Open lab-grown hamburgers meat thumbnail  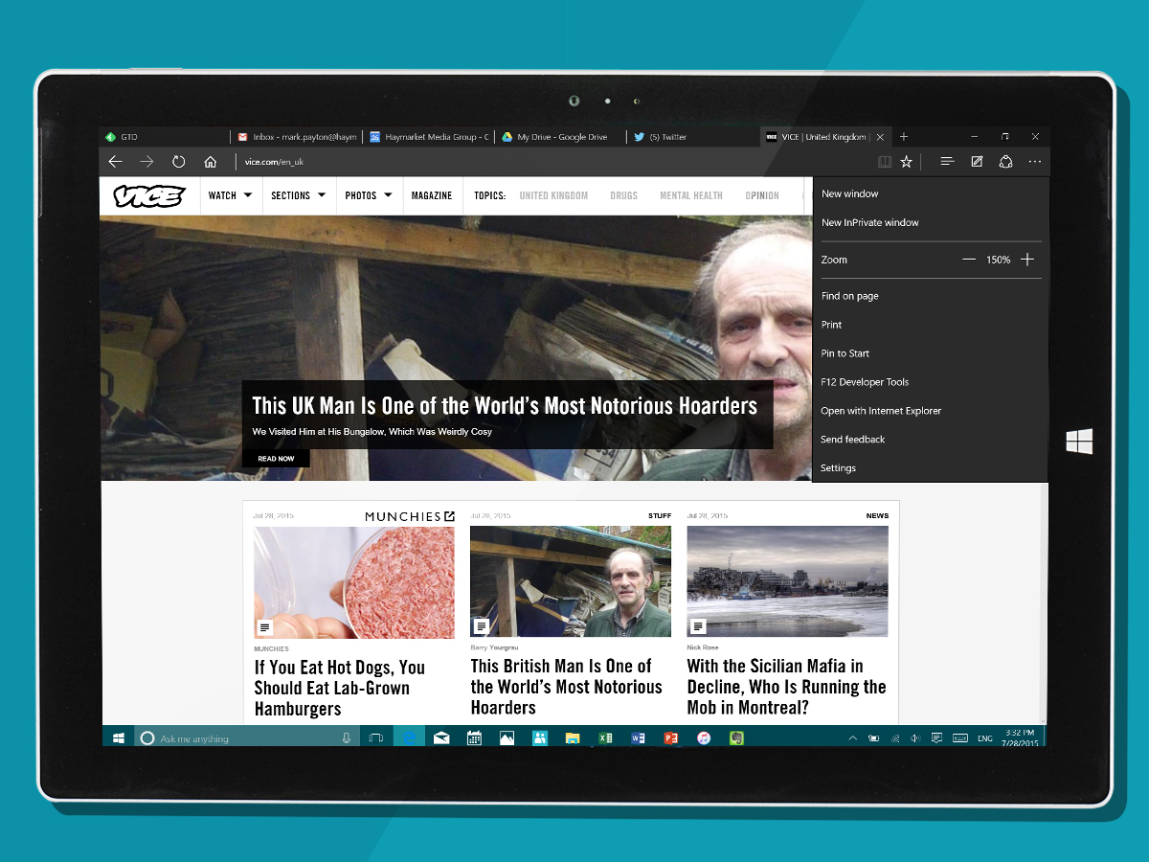point(354,581)
